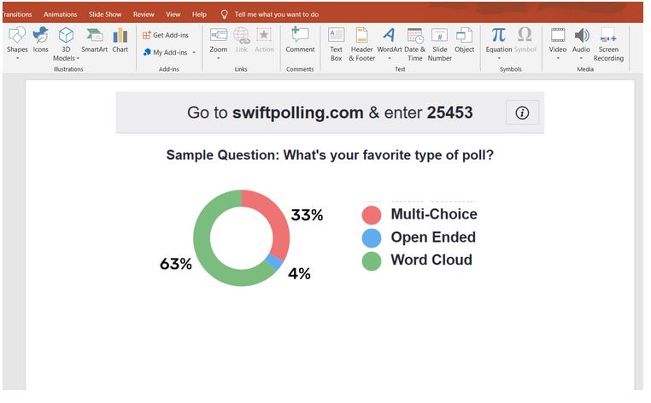
Task: Open the View tab
Action: coord(173,15)
